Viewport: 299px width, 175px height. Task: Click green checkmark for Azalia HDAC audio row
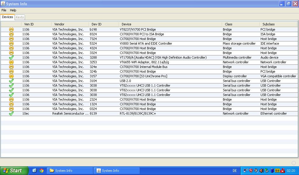click(11, 57)
